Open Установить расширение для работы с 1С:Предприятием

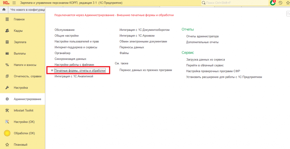[224, 77]
